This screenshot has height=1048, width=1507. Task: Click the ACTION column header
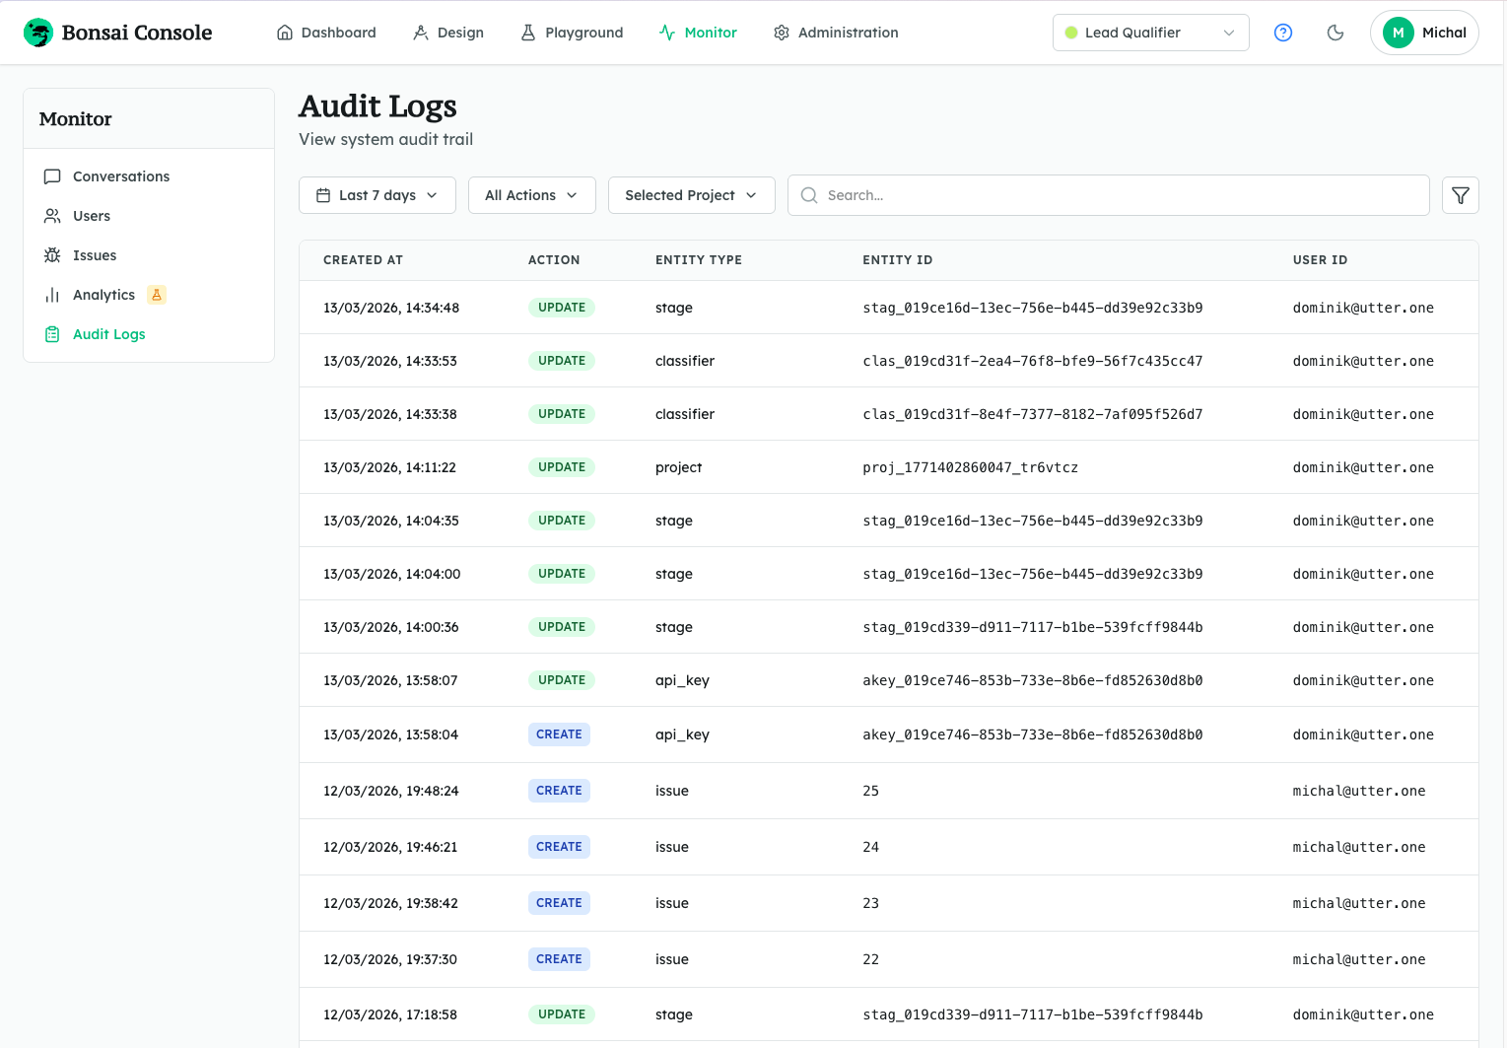[x=554, y=260]
